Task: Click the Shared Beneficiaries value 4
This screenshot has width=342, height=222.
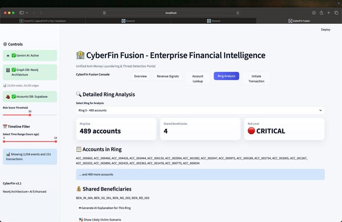Action: [x=165, y=131]
